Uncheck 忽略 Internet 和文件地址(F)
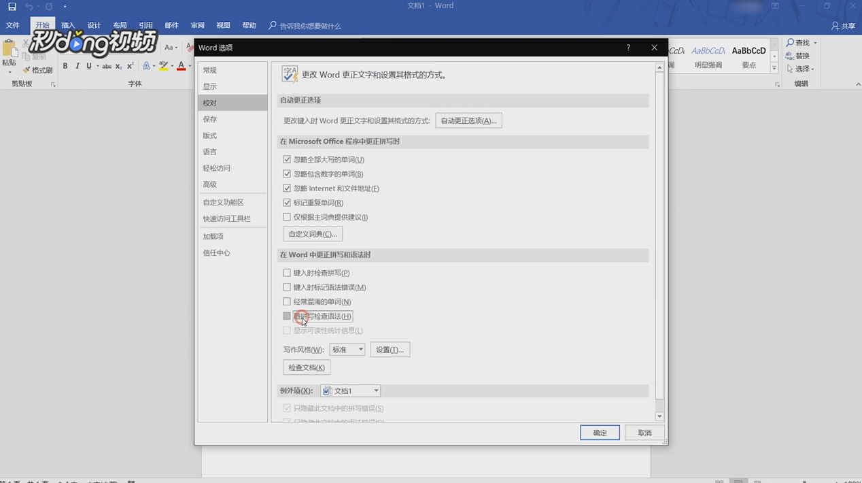Image resolution: width=862 pixels, height=483 pixels. point(287,188)
